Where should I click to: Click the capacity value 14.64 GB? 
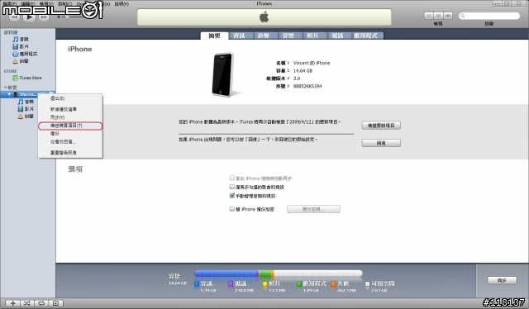click(x=303, y=71)
